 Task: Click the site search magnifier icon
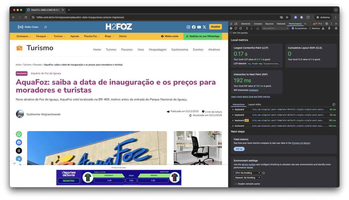pos(46,27)
